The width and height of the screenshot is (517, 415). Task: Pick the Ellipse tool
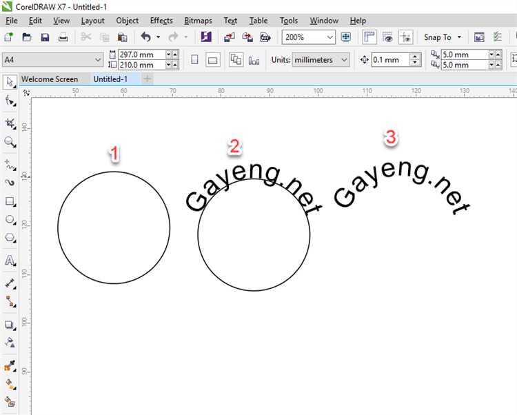click(x=10, y=220)
